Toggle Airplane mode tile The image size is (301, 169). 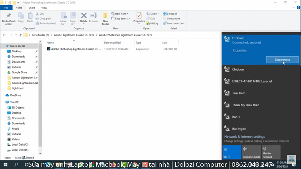252,152
